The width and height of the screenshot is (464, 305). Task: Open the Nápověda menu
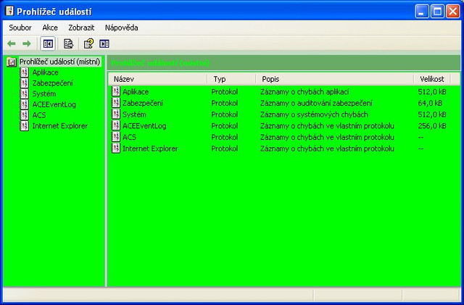[121, 28]
